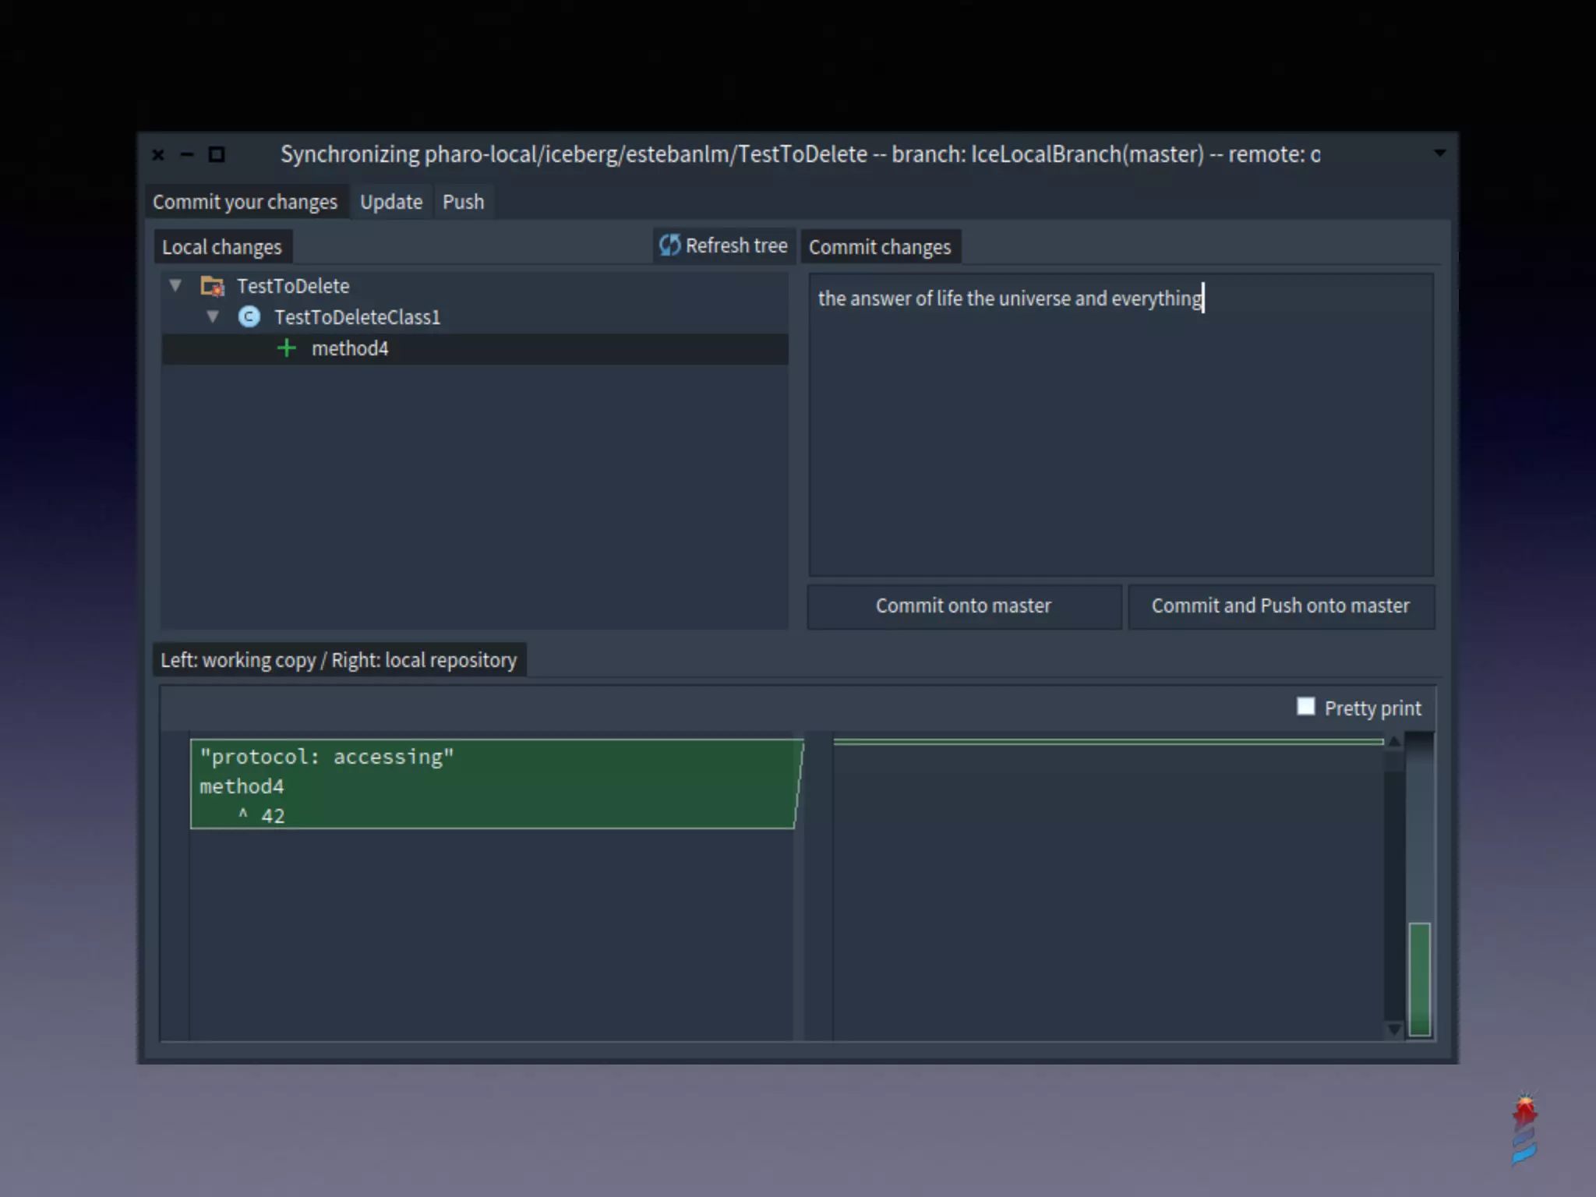Screen dimensions: 1596x1197
Task: Select method4 in the local changes tree
Action: click(351, 348)
